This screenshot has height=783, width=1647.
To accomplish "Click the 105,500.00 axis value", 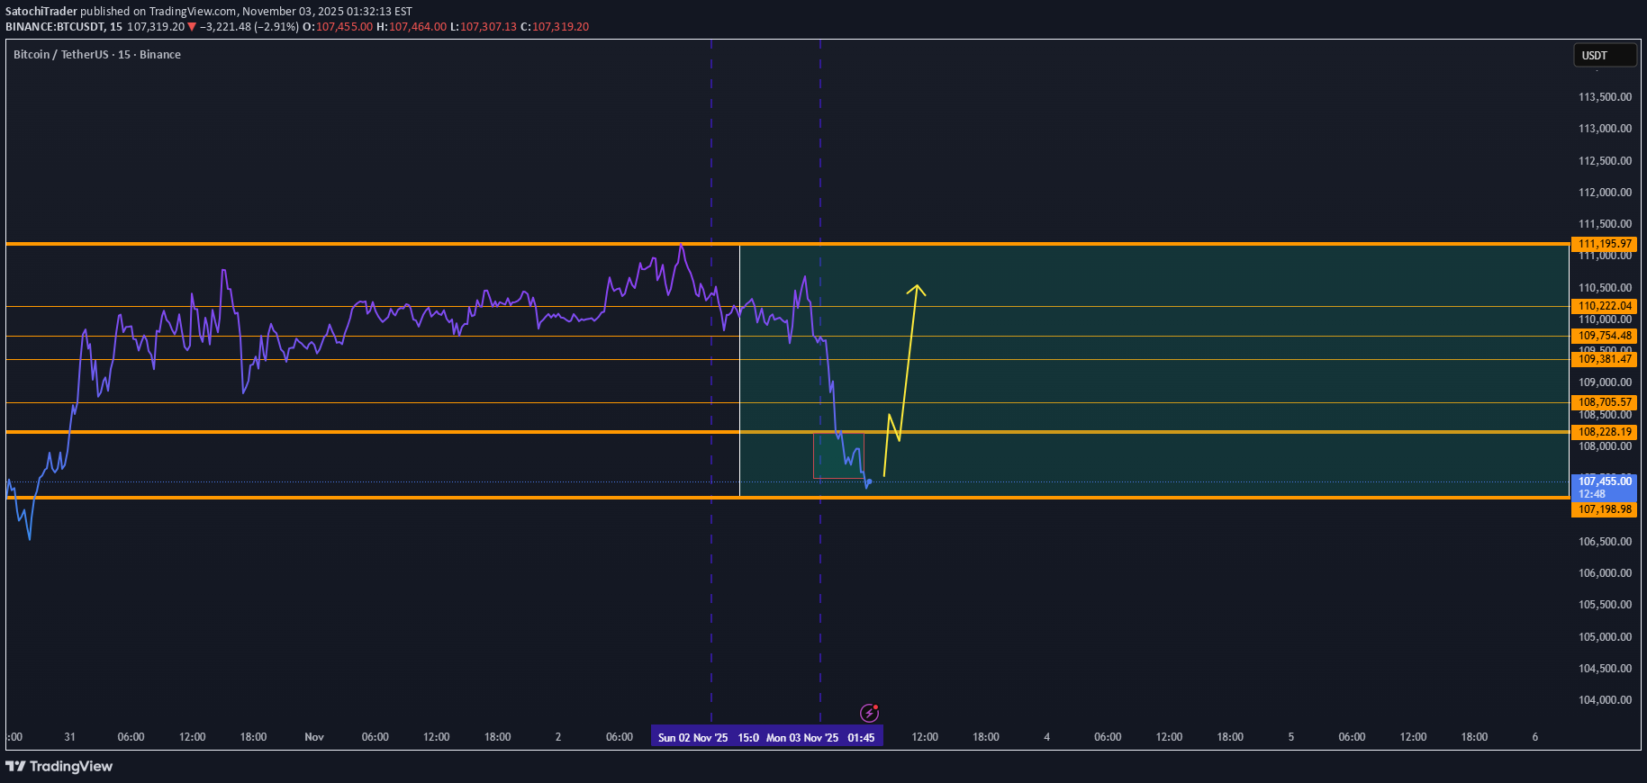I will click(x=1605, y=605).
